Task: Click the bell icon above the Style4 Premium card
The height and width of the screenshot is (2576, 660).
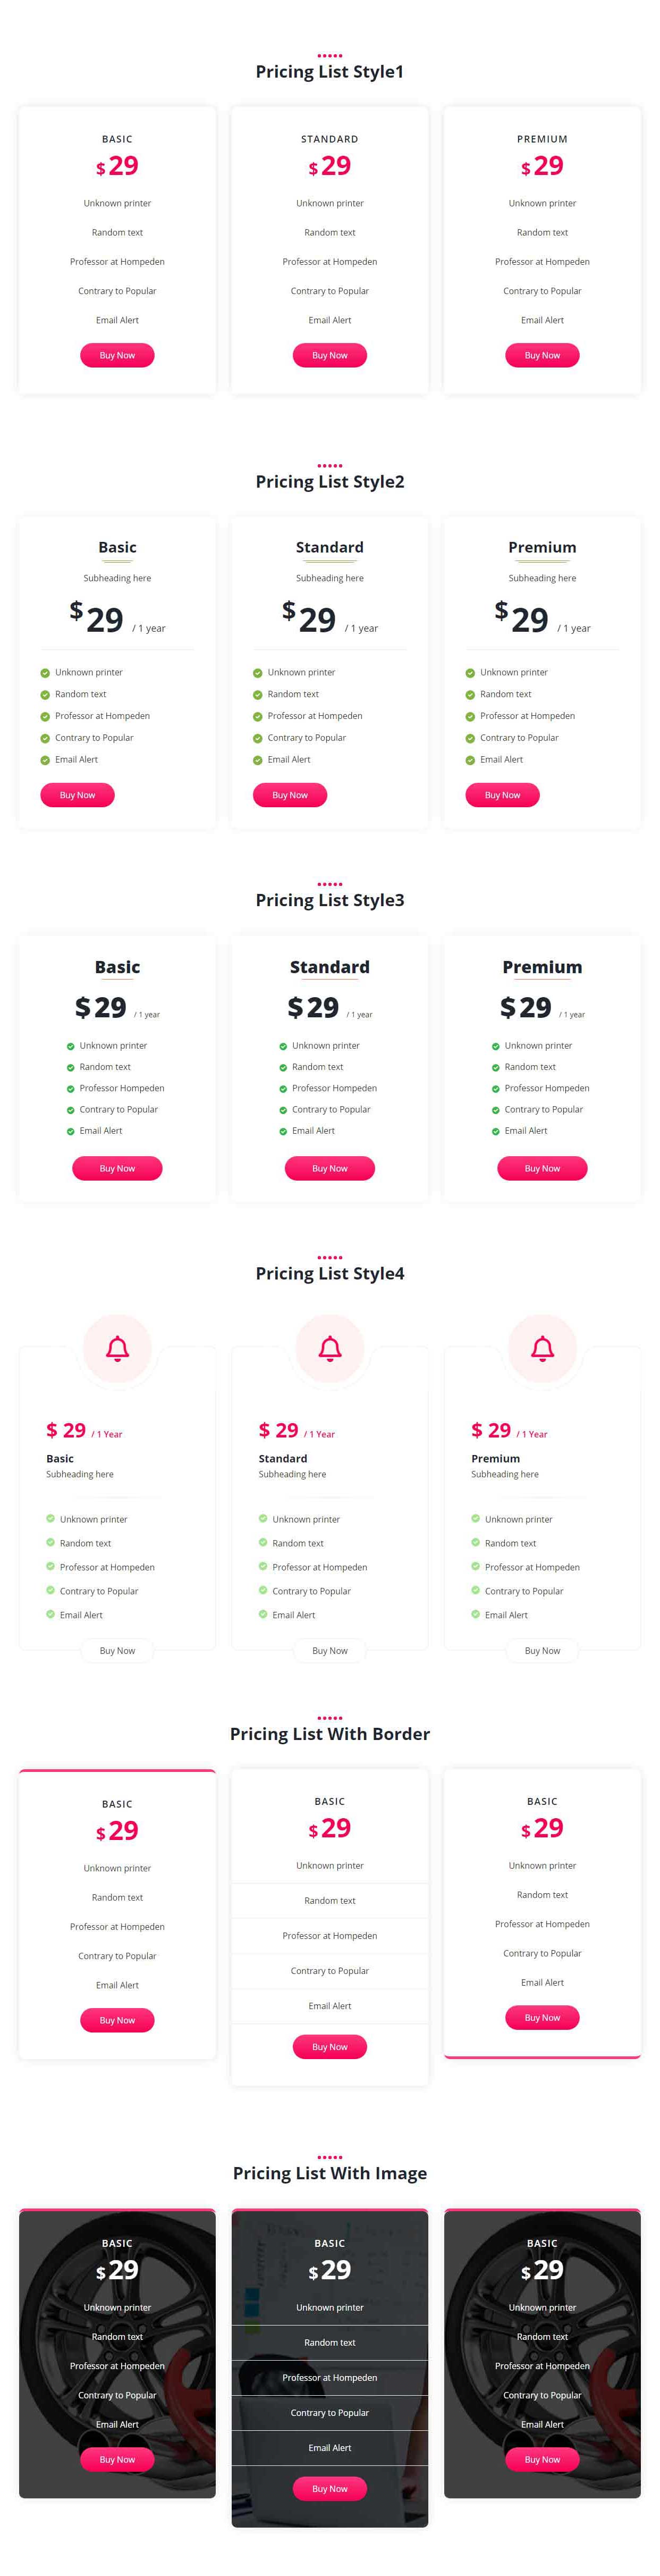Action: [542, 1348]
